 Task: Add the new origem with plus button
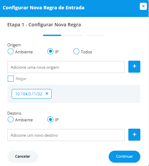point(134,67)
